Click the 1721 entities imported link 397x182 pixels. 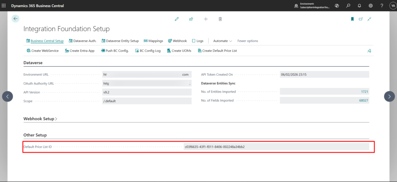coord(364,92)
